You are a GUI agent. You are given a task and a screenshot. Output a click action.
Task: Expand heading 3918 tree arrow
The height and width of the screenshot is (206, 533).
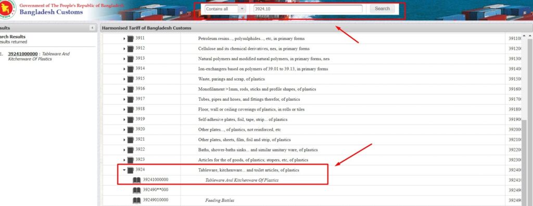tap(124, 109)
